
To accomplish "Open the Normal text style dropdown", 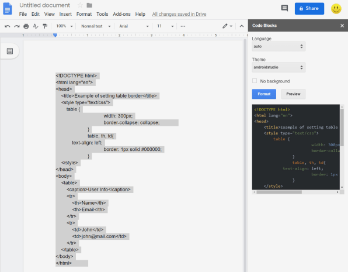I will tap(96, 26).
